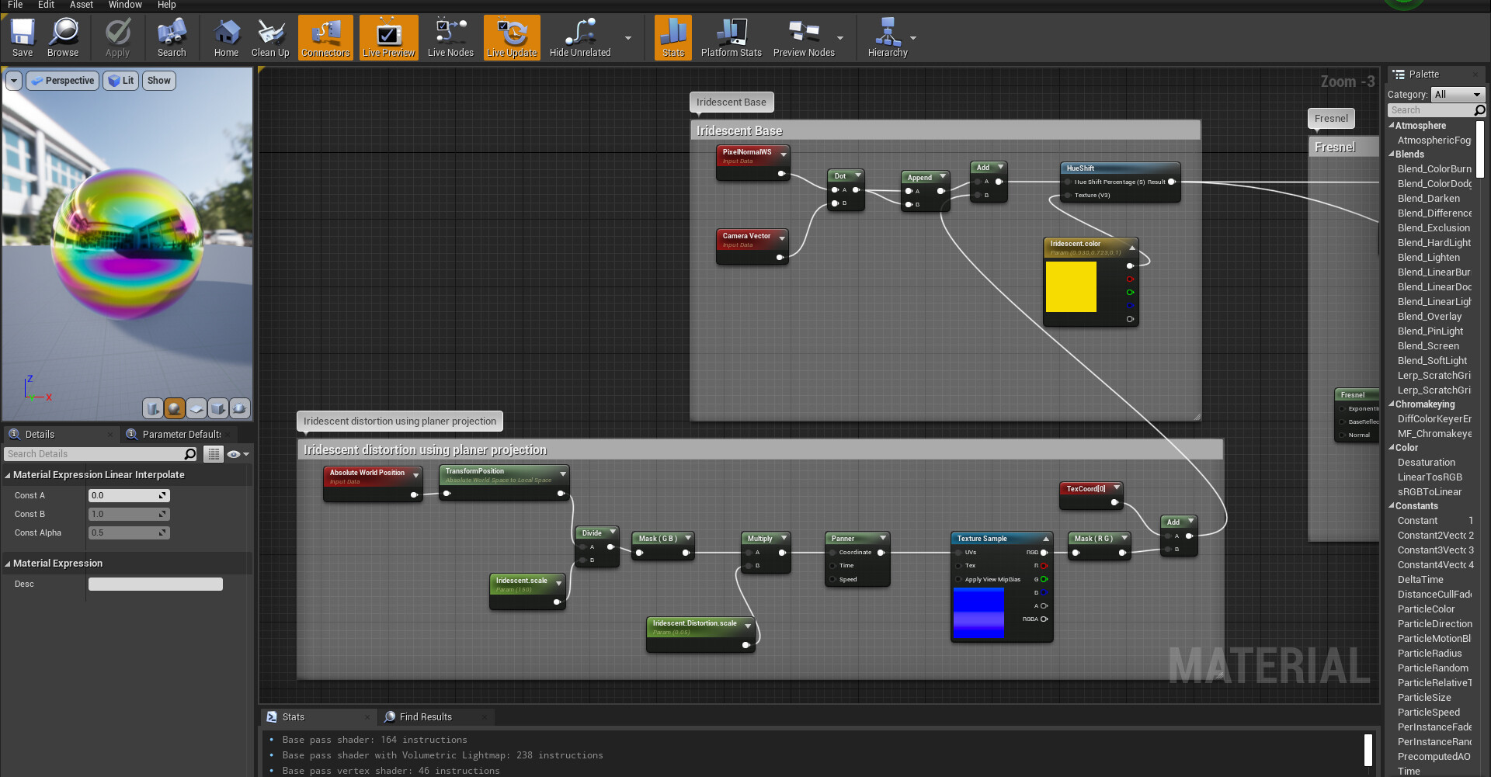
Task: Open the Stats toolbar panel
Action: (x=672, y=36)
